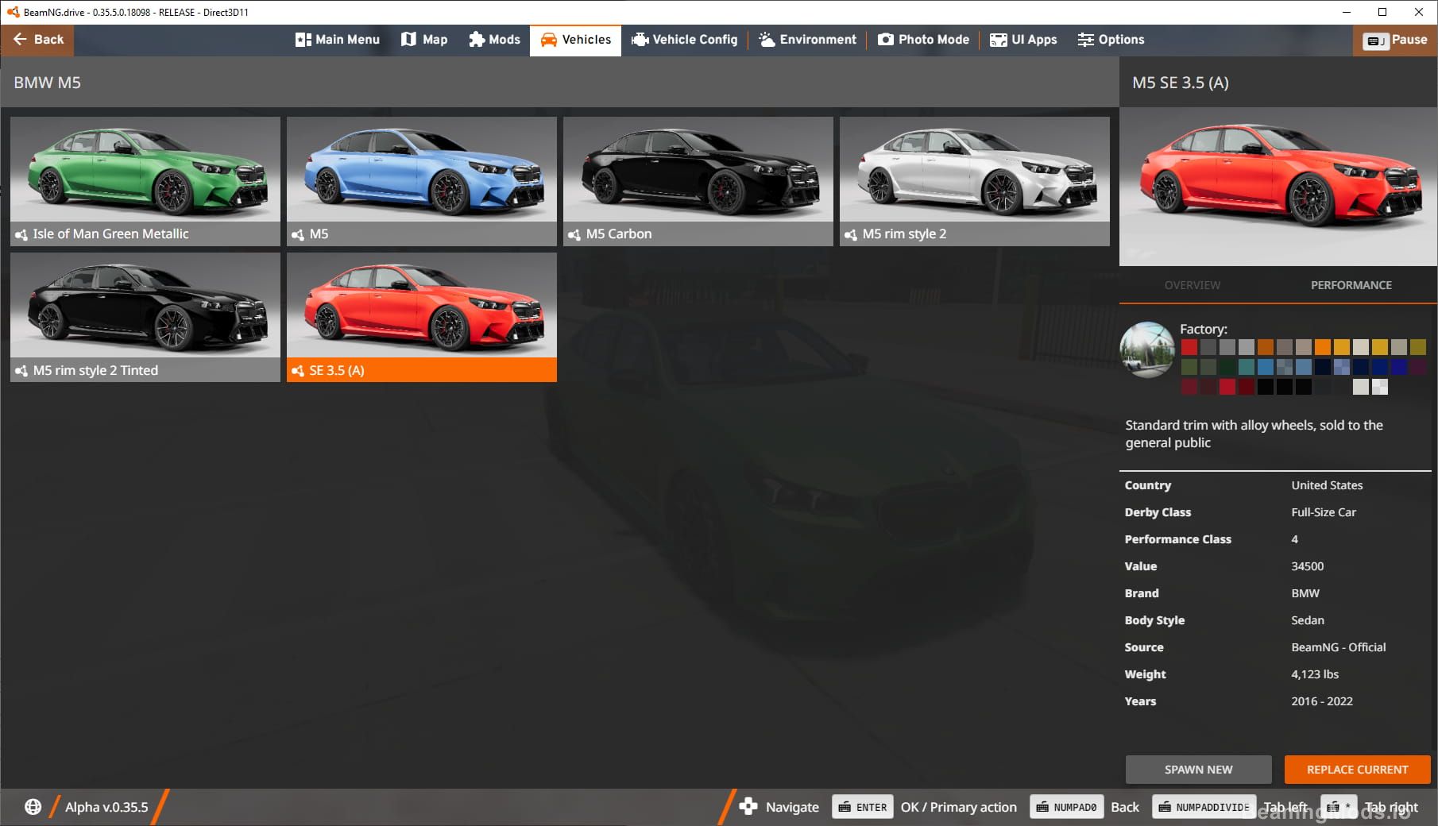Click the ENTER key hint

tap(863, 807)
